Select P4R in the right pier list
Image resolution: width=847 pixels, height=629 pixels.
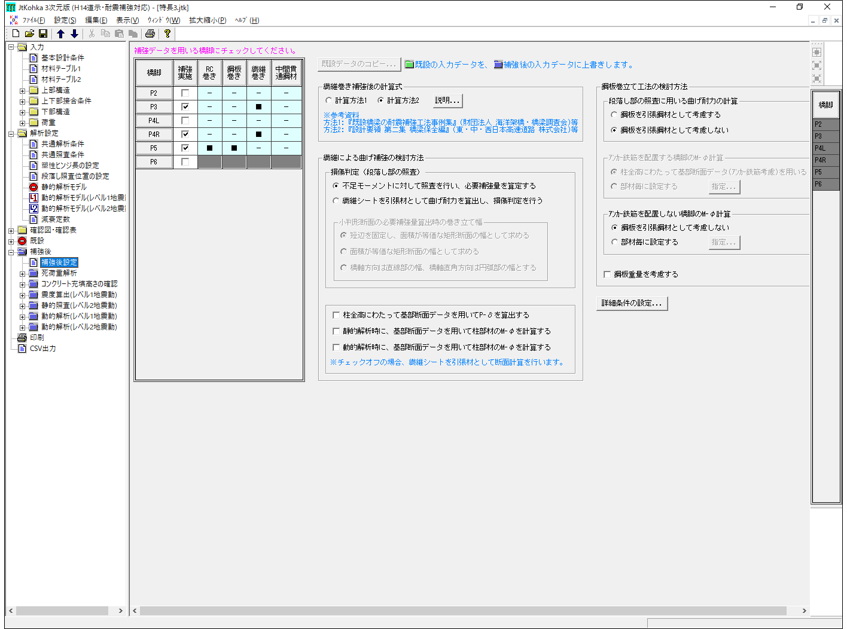click(825, 160)
